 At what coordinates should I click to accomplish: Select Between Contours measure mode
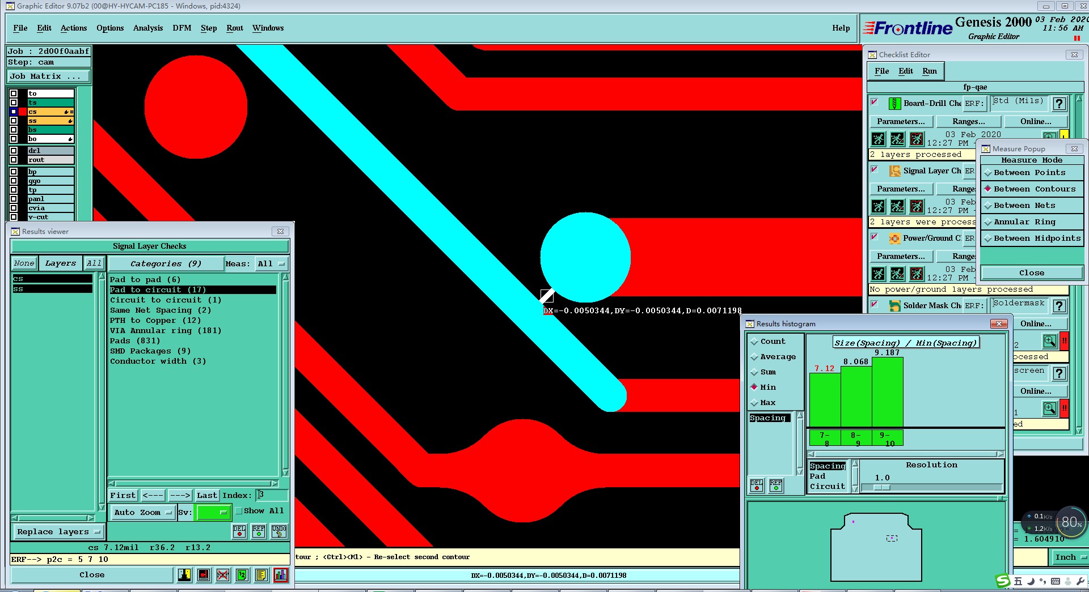tap(1032, 189)
